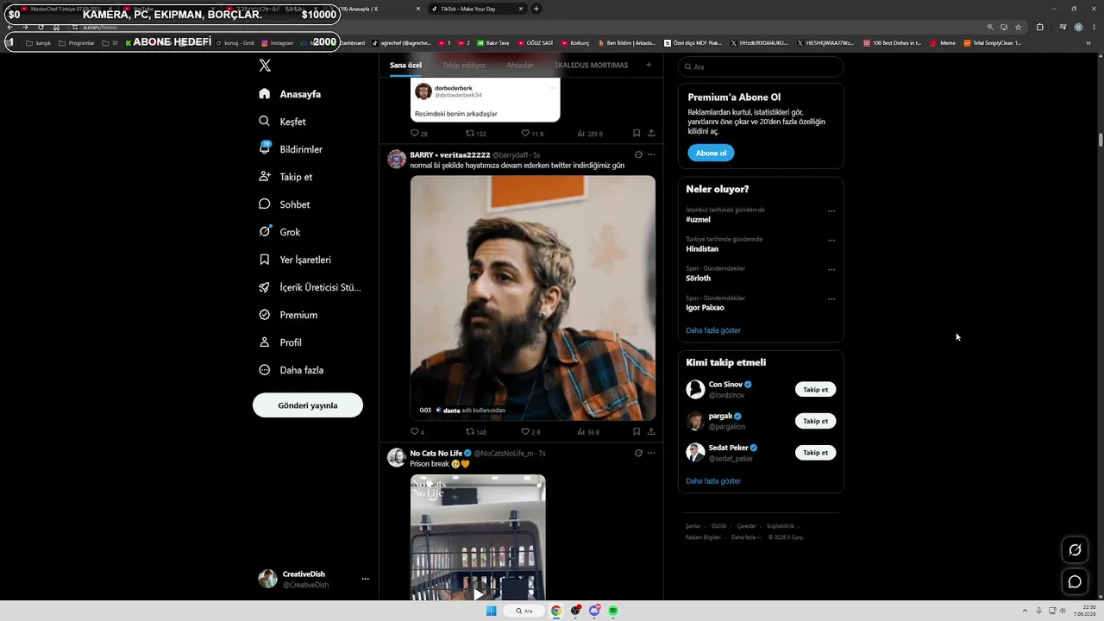Bookmark BARRY's post
The width and height of the screenshot is (1104, 621).
coord(637,432)
